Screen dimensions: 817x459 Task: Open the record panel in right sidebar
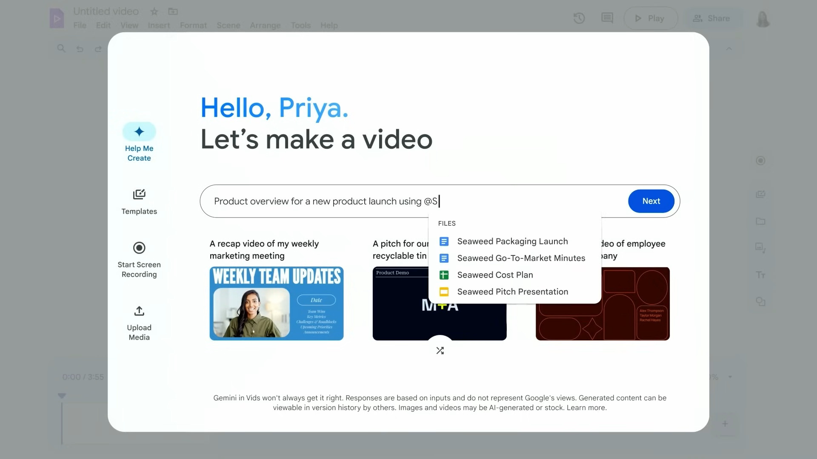(x=760, y=161)
